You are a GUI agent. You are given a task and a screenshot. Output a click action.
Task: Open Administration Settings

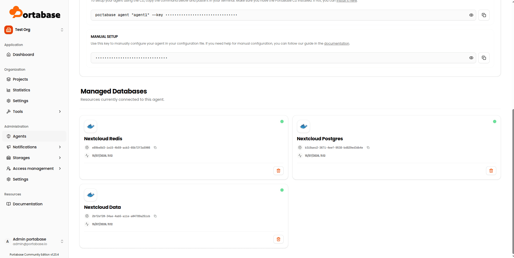[34, 179]
